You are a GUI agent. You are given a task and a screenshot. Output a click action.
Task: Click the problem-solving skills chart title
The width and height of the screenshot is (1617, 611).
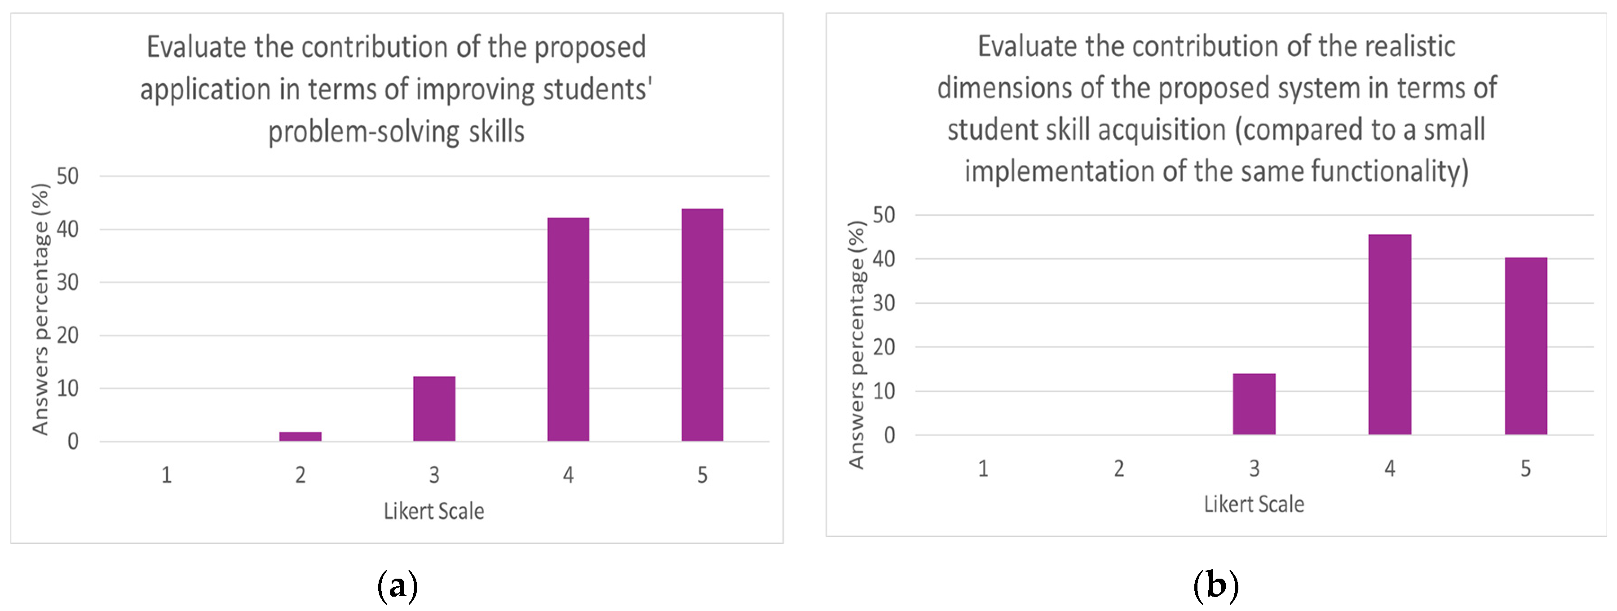[396, 89]
